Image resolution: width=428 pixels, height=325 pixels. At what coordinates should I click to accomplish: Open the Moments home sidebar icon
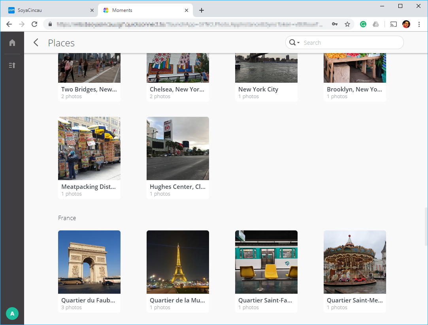(12, 43)
